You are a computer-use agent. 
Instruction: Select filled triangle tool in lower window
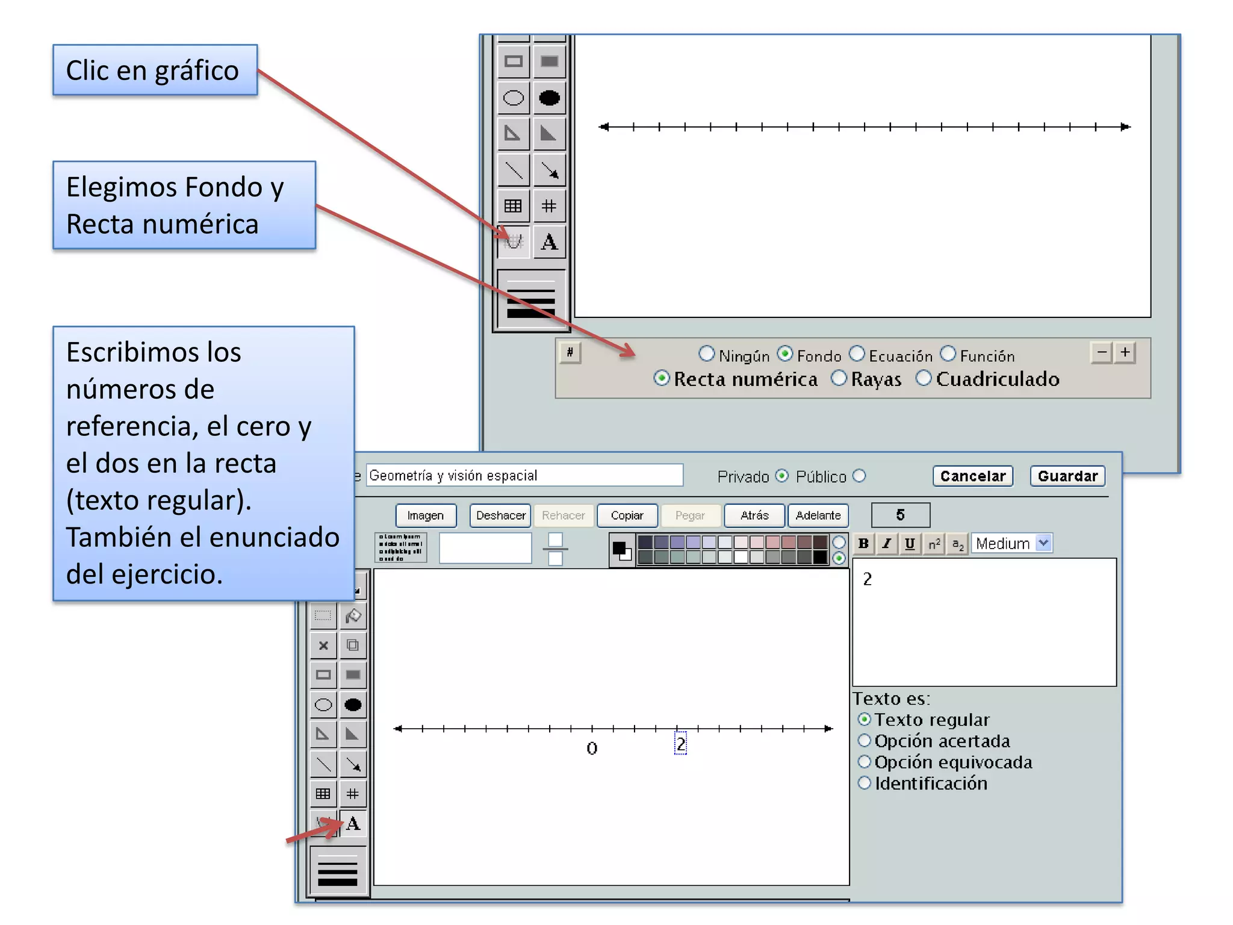[353, 734]
